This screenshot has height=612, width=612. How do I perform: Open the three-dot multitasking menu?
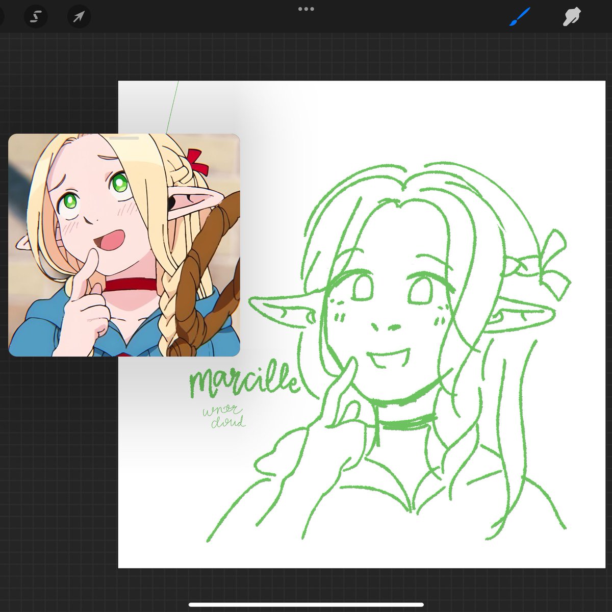point(306,9)
